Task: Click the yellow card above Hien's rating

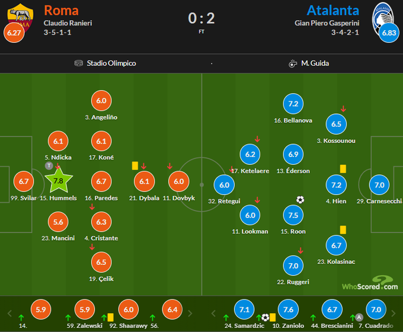Action: pos(343,169)
